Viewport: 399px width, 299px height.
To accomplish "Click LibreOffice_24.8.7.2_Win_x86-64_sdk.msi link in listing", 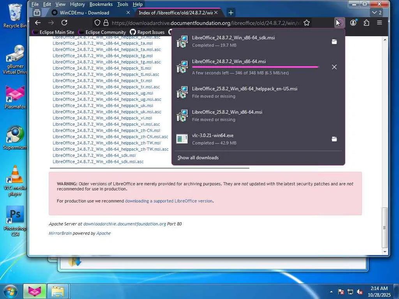I will click(x=94, y=155).
